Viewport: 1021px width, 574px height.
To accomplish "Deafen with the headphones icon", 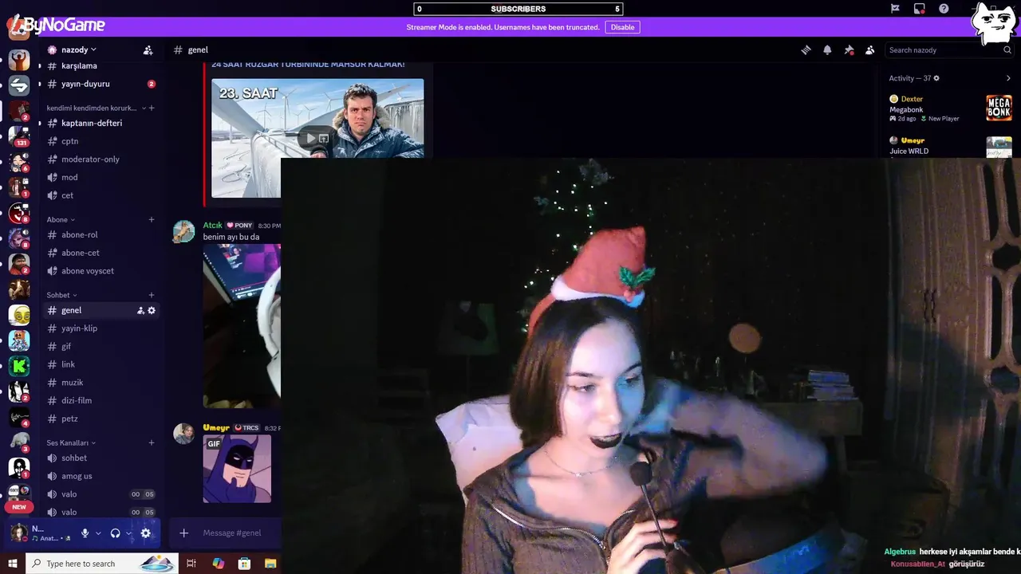I will 115,533.
